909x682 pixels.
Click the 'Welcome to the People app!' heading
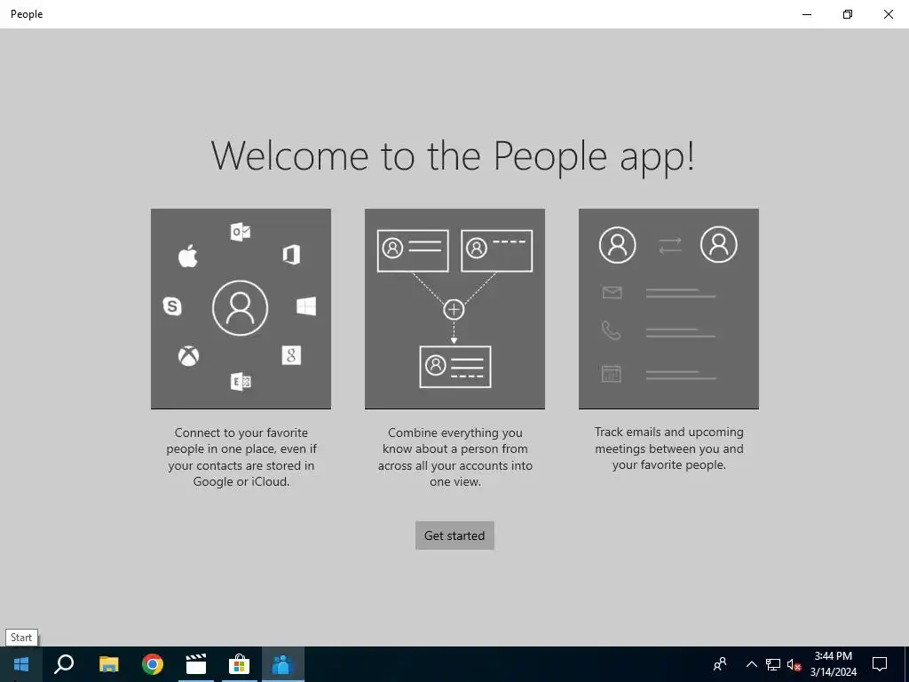pos(453,155)
